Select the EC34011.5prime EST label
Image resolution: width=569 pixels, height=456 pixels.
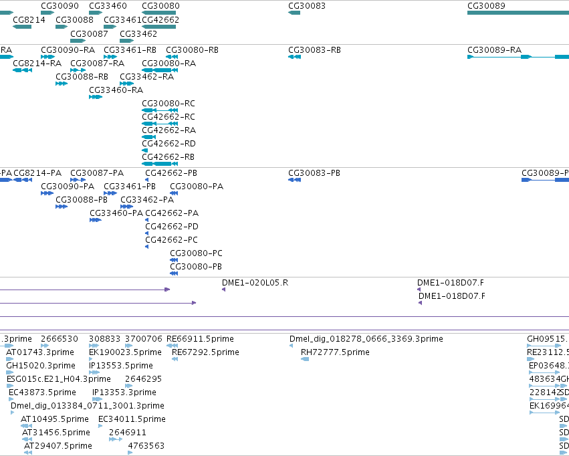(132, 419)
